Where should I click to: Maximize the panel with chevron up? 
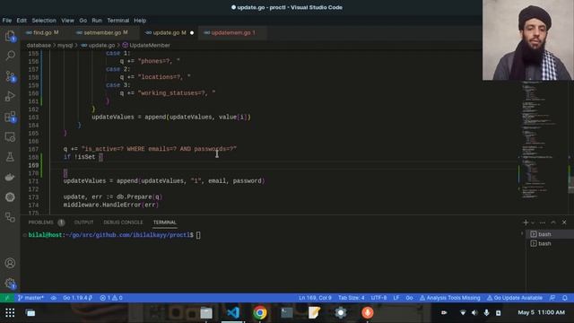point(553,223)
